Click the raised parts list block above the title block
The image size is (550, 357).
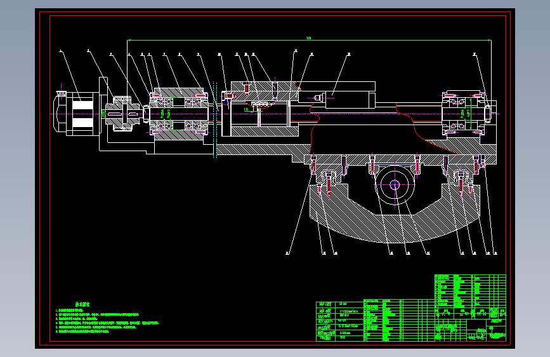[470, 291]
